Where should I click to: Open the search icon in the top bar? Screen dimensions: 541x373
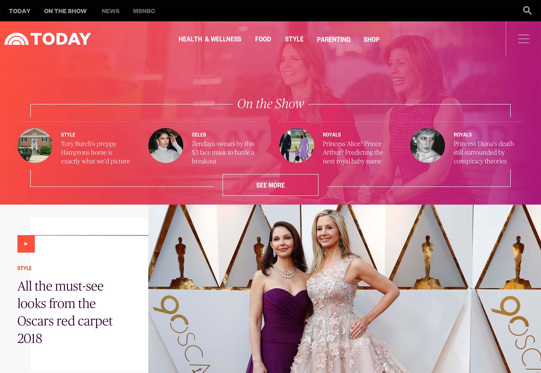[x=528, y=11]
